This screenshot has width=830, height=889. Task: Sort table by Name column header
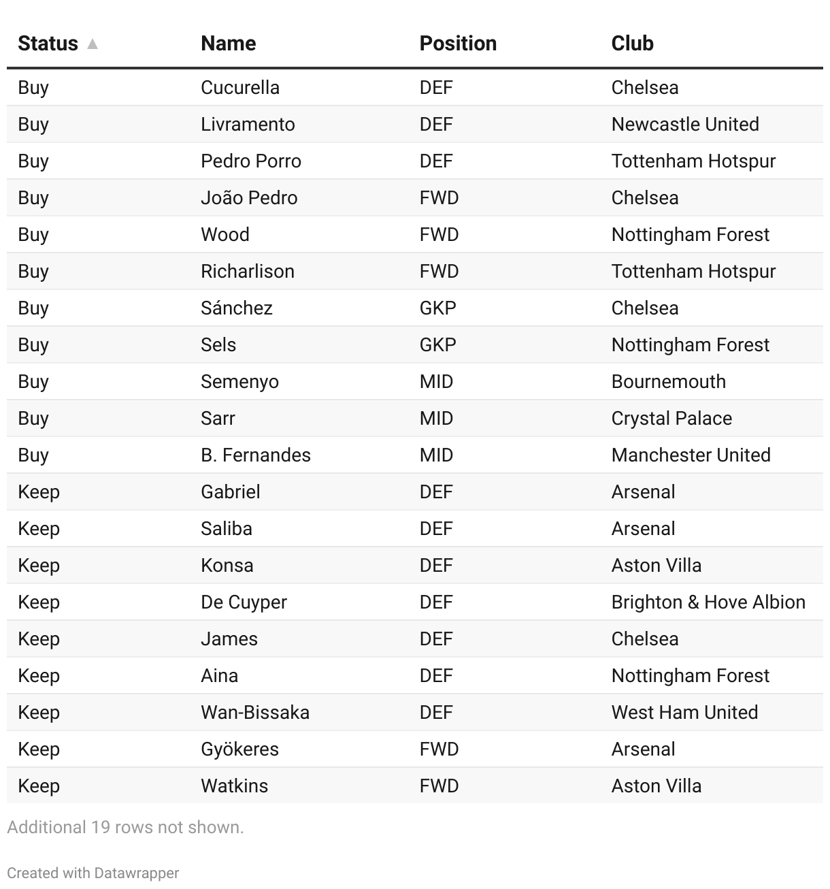228,44
